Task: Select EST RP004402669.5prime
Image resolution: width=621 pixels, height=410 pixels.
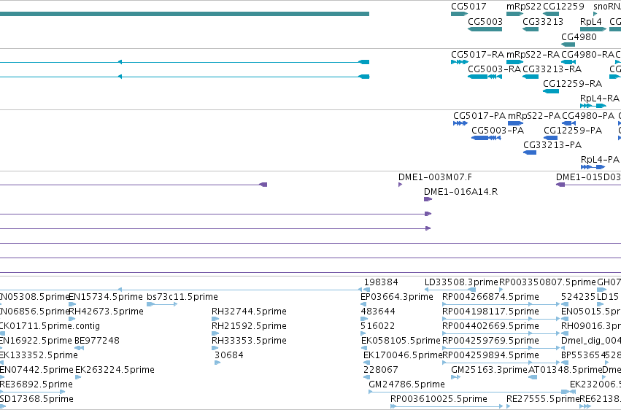Action: pos(490,326)
